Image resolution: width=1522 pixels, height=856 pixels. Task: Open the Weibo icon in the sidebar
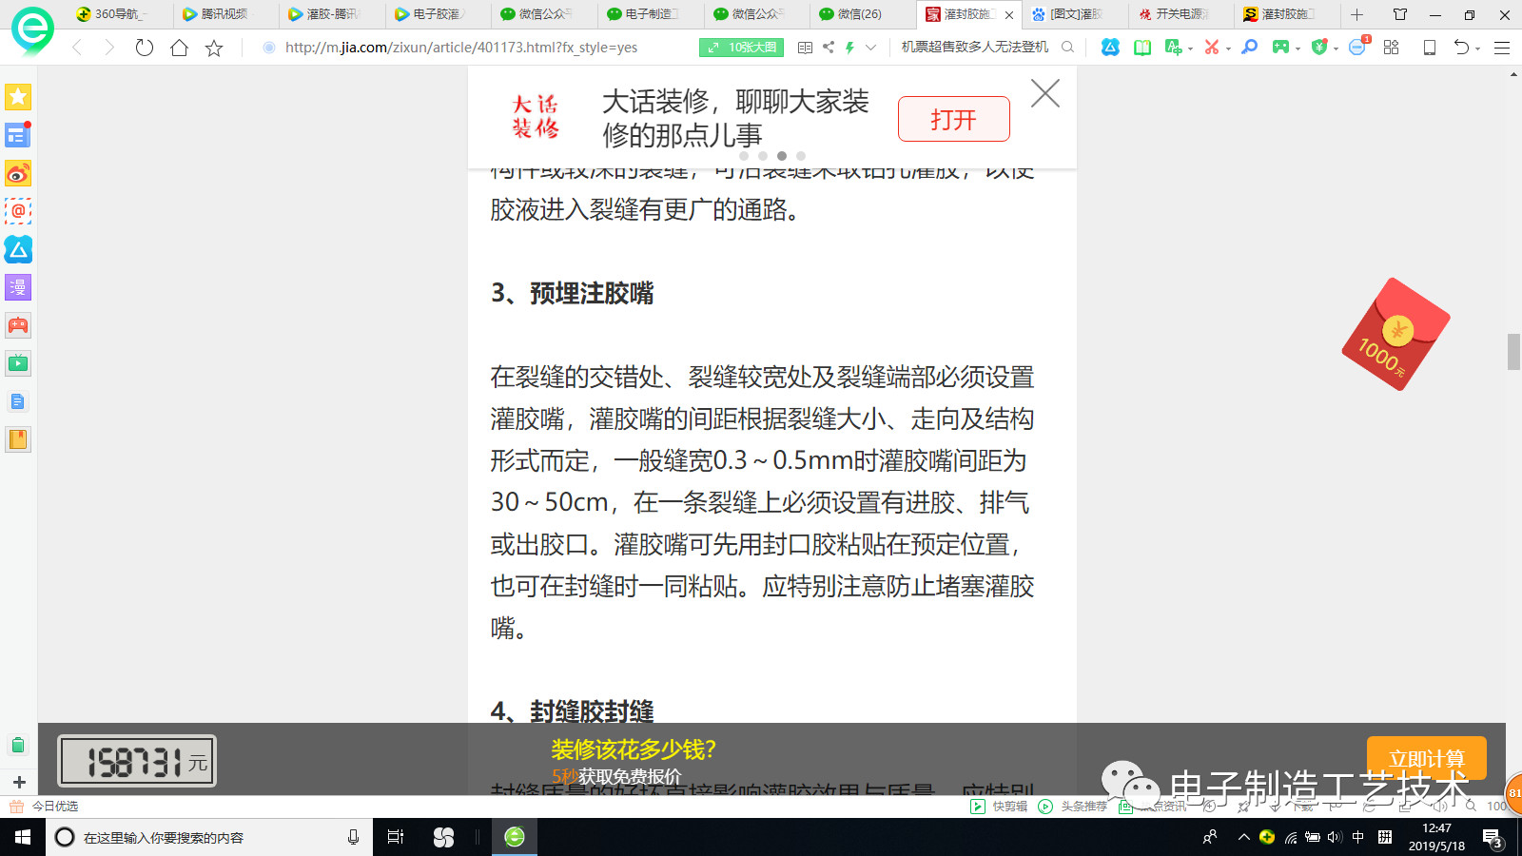(18, 173)
